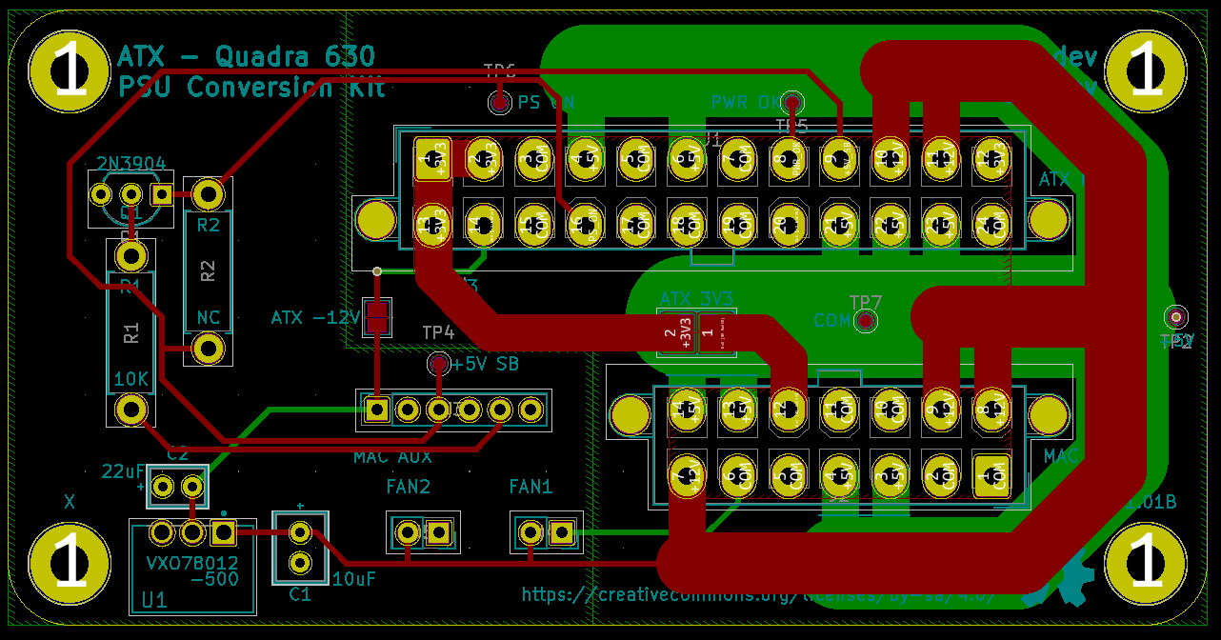Select the square pad of the FAN1 header

(562, 532)
